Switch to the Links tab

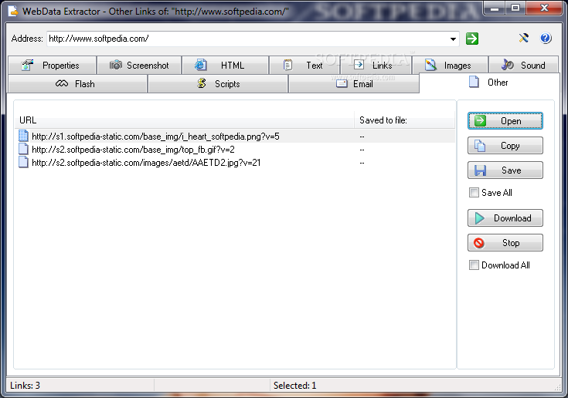coord(376,65)
